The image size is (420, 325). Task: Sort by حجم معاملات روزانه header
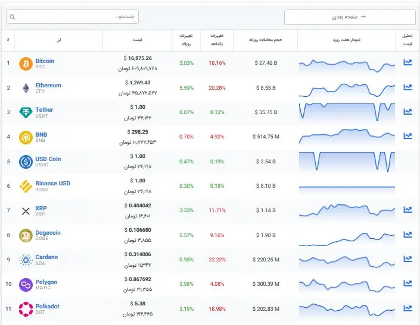(266, 40)
